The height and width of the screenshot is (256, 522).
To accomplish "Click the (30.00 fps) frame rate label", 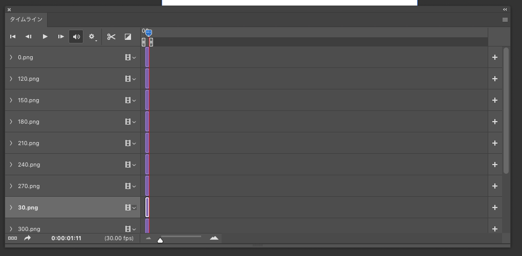I will 119,238.
